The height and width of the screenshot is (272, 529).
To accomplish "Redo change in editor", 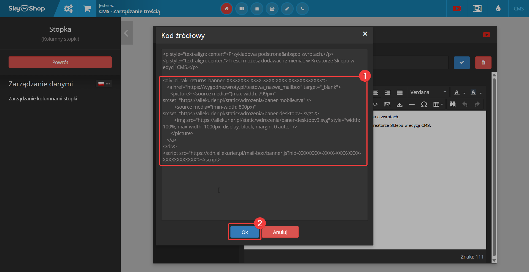I will point(477,104).
